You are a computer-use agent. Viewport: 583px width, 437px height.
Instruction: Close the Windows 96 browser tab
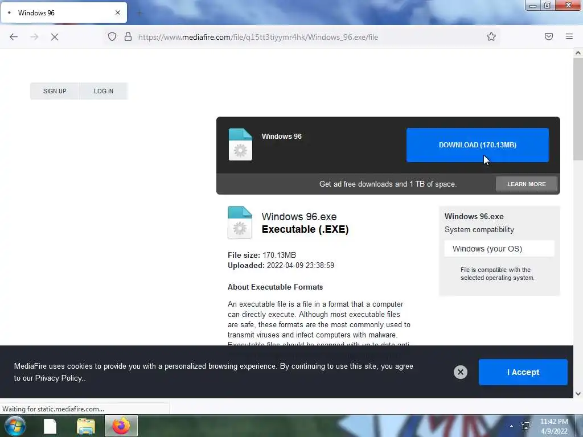[117, 13]
